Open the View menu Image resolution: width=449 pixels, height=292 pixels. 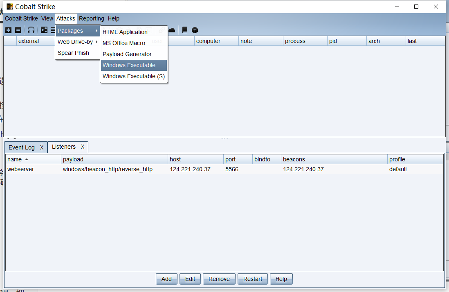(x=47, y=18)
